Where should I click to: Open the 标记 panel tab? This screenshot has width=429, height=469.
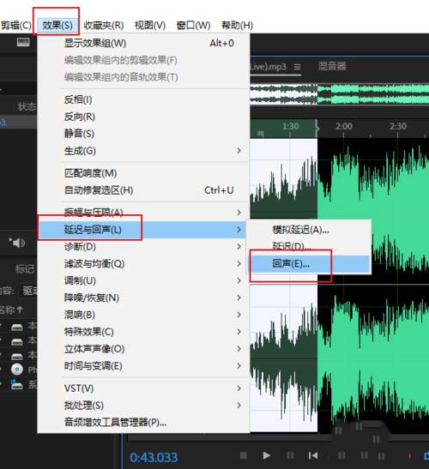(x=25, y=269)
